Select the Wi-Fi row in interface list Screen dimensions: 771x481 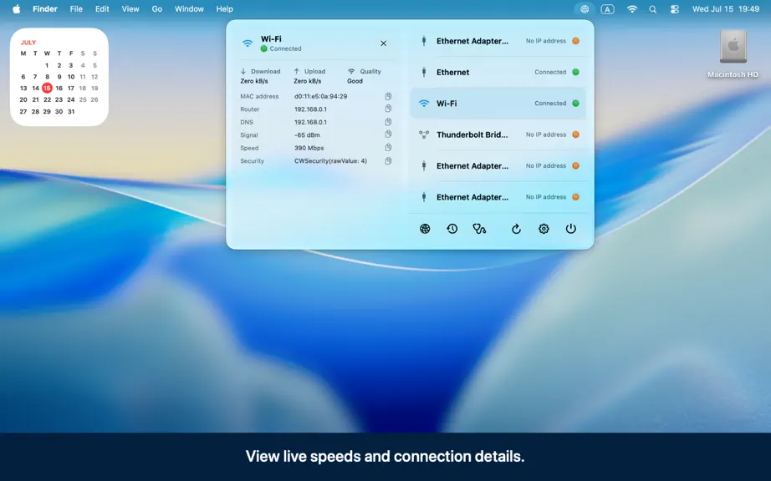click(x=498, y=103)
